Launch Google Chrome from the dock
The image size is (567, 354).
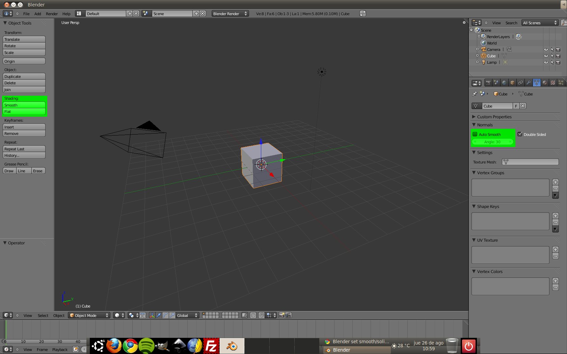coord(130,346)
